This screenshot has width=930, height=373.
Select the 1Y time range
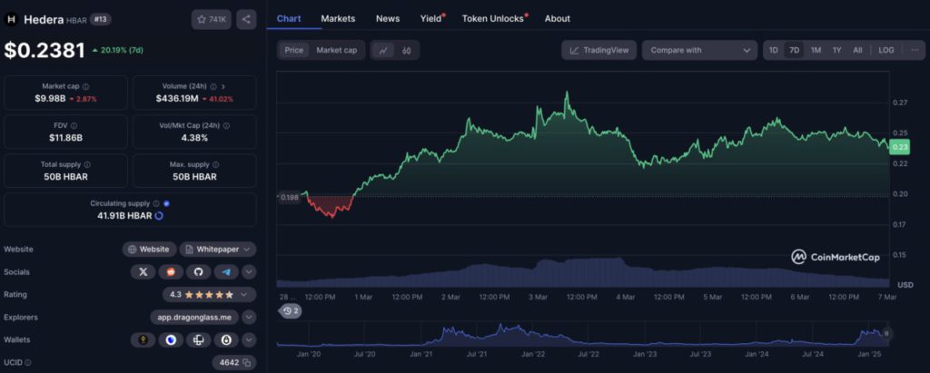coord(836,51)
